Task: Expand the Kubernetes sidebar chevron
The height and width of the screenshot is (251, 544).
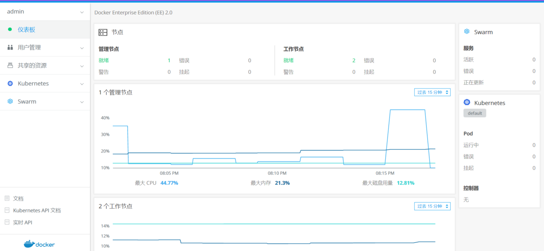Action: (82, 84)
